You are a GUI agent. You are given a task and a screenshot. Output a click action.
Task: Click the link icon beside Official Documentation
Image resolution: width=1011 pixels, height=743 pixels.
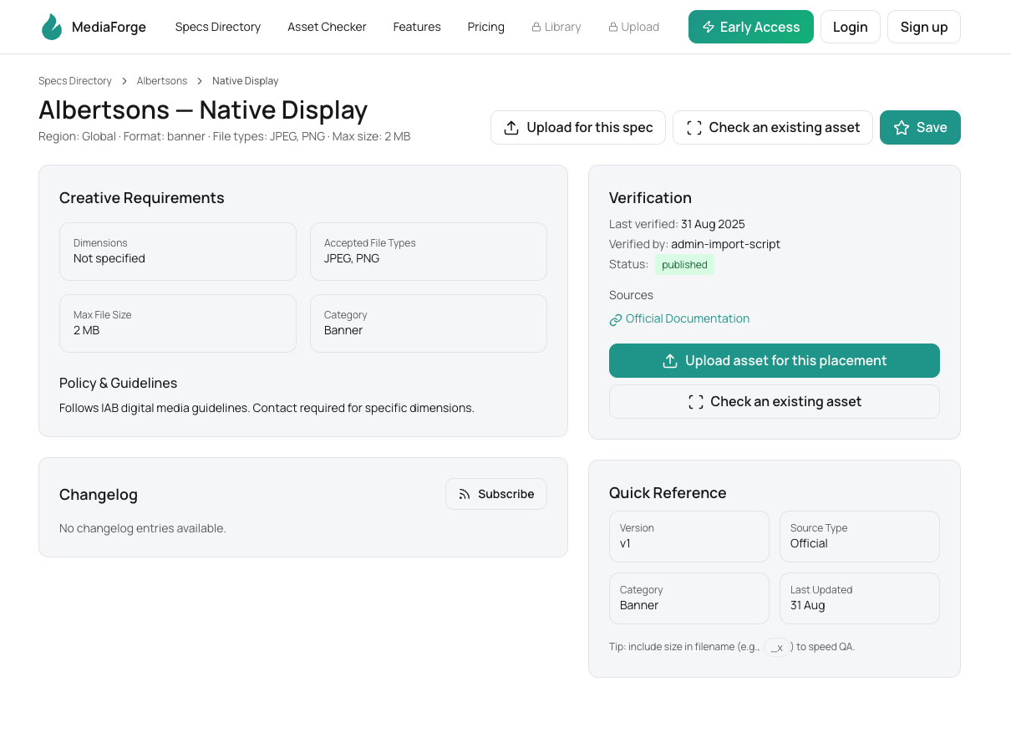point(616,319)
